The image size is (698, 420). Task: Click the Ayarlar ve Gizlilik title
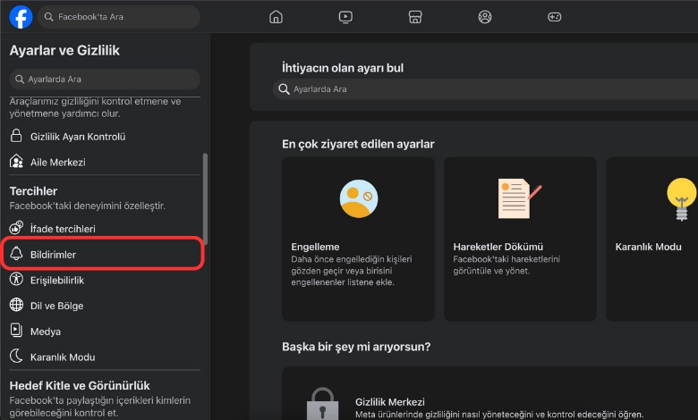[x=64, y=50]
